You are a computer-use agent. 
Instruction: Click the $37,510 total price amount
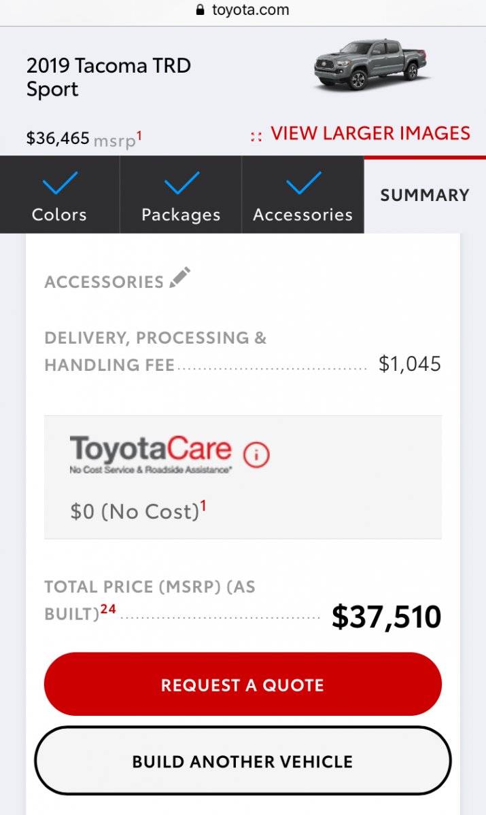[386, 616]
